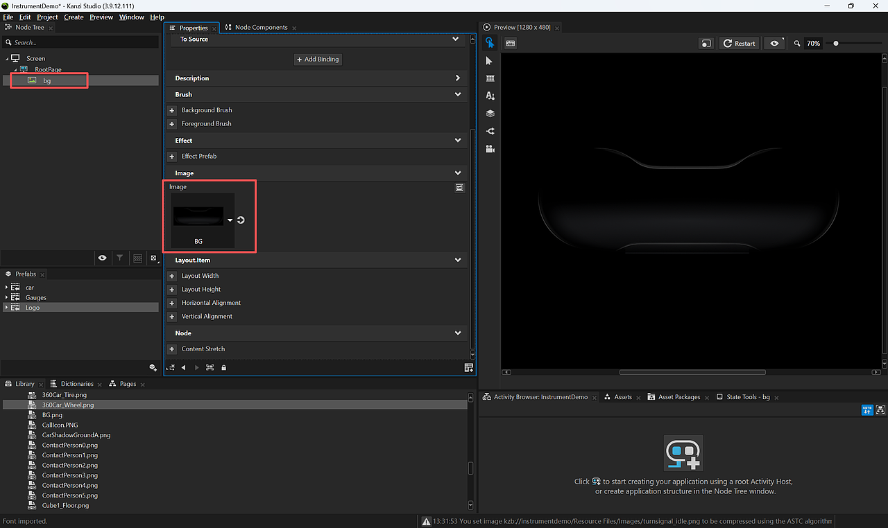Go back in Properties navigation
Screen dimensions: 888x528
click(183, 367)
